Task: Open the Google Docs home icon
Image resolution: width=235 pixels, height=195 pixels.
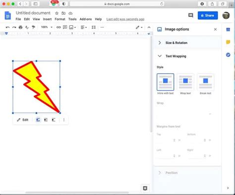Action: (x=8, y=16)
